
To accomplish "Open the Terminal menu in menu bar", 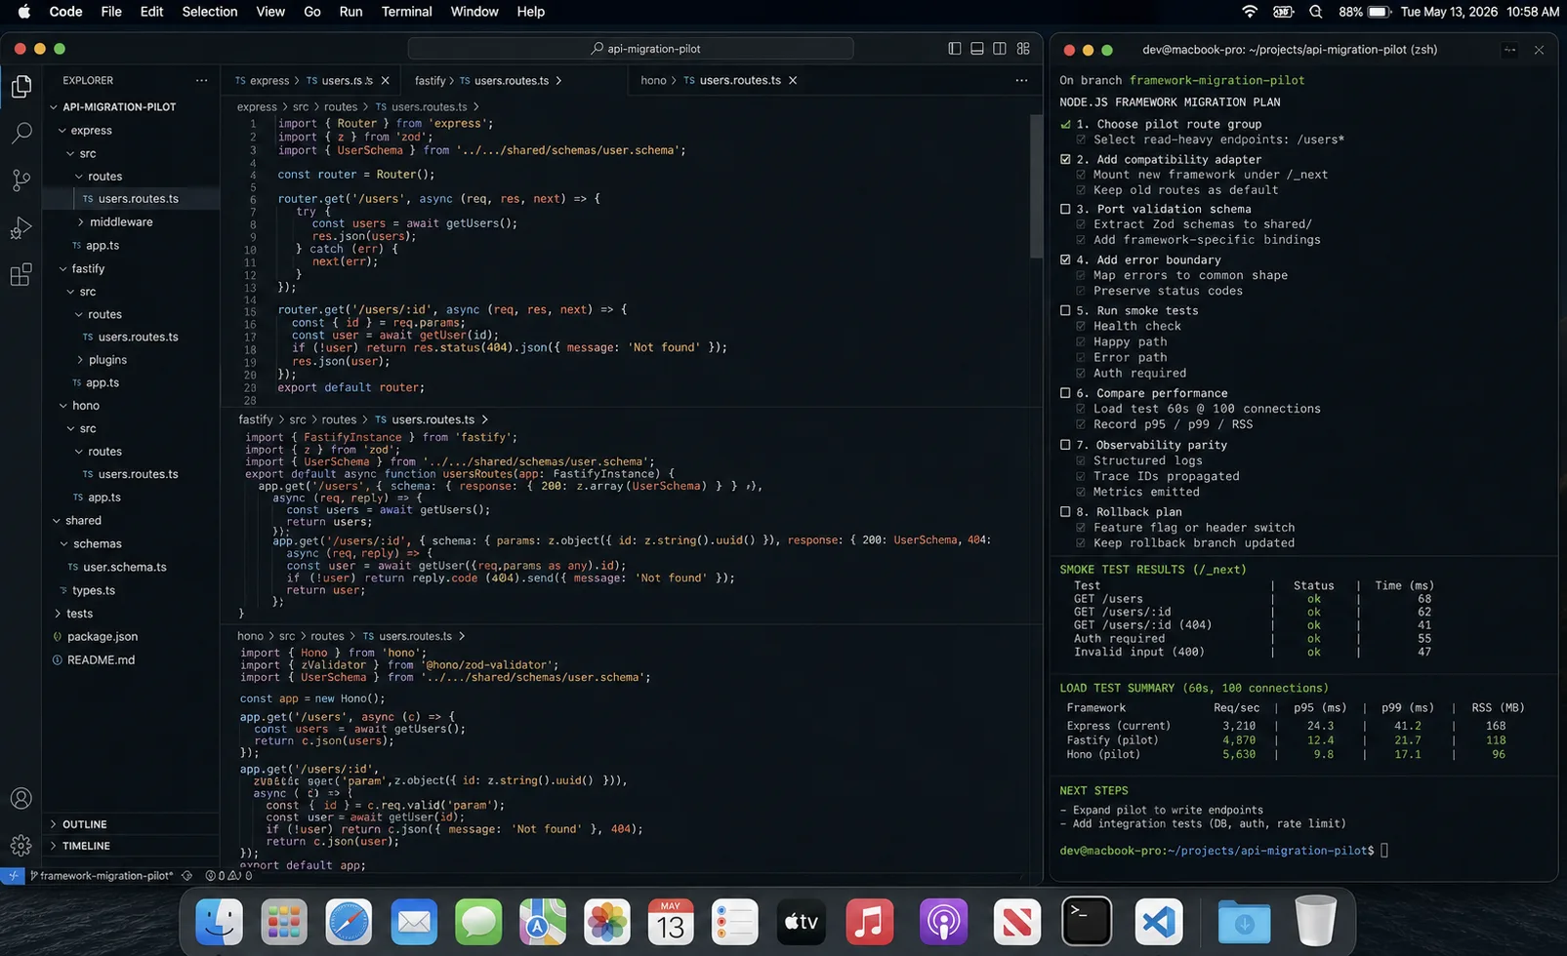I will (406, 12).
